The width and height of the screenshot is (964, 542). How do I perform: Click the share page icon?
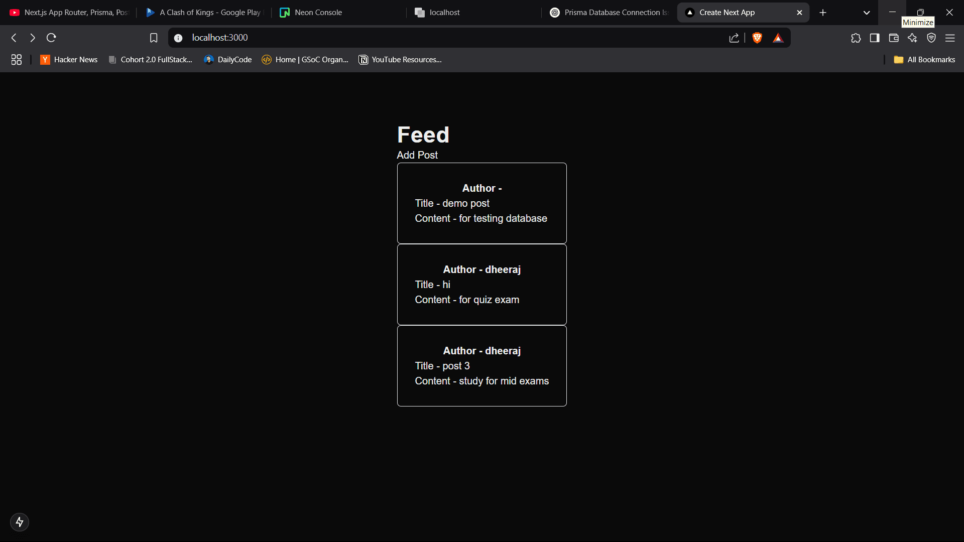point(734,38)
